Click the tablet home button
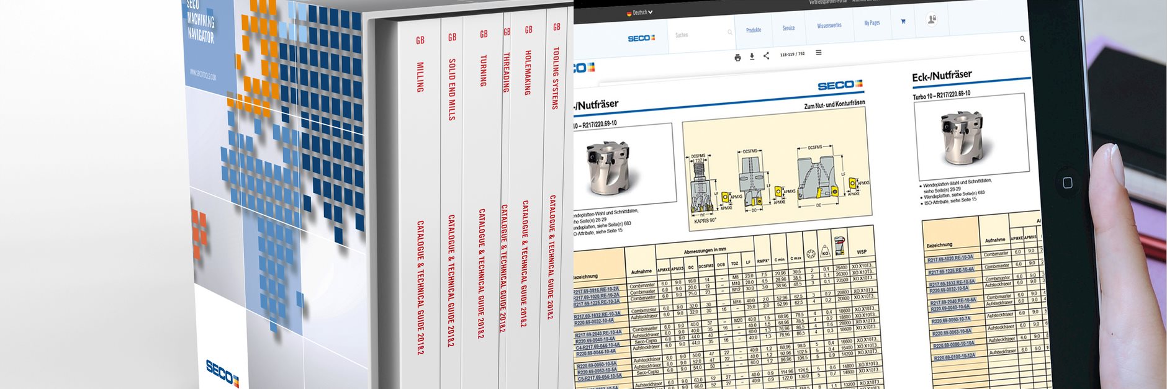 (x=1068, y=182)
